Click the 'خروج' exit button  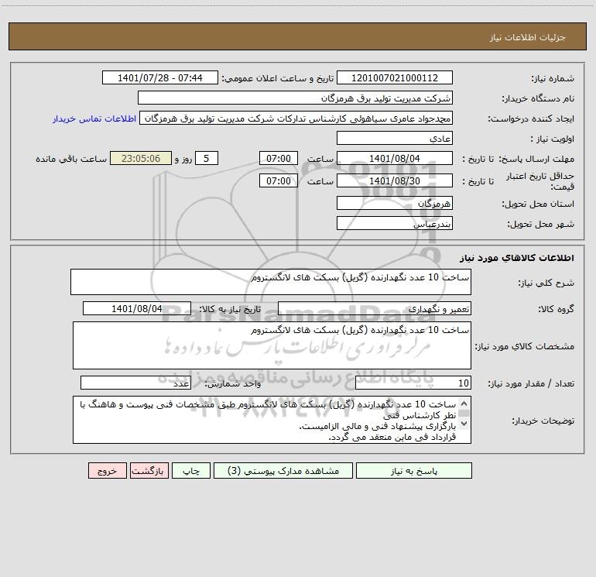107,471
